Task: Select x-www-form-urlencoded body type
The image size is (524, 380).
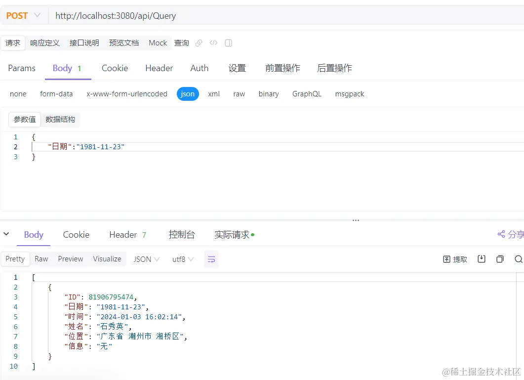Action: coord(127,94)
